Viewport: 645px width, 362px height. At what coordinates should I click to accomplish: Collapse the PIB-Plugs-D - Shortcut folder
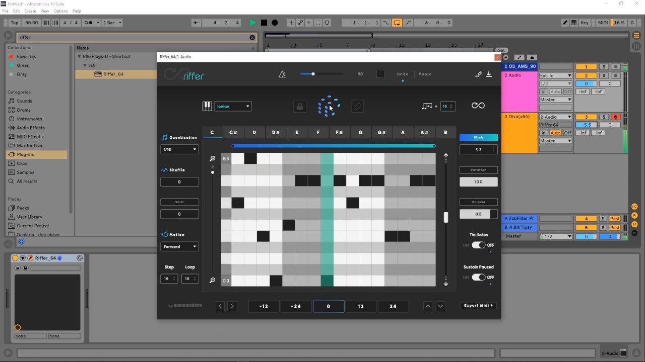tap(79, 56)
